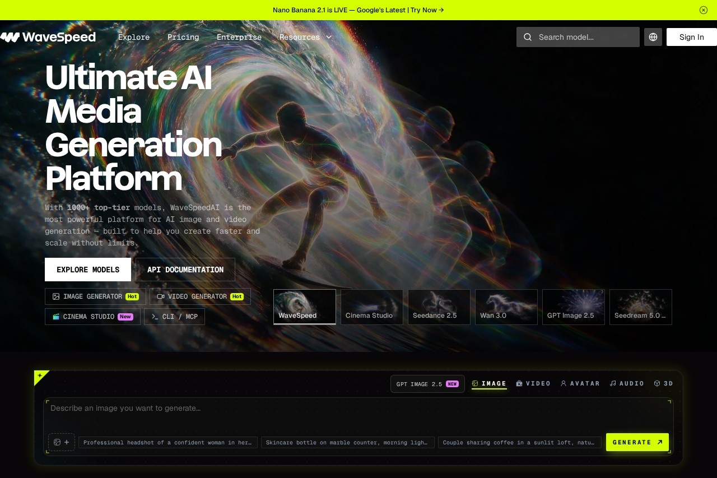Select the Seedance 2.5 thumbnail
Image resolution: width=717 pixels, height=478 pixels.
(x=439, y=307)
